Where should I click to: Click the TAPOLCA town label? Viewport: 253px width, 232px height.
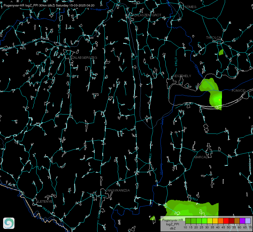point(214,37)
